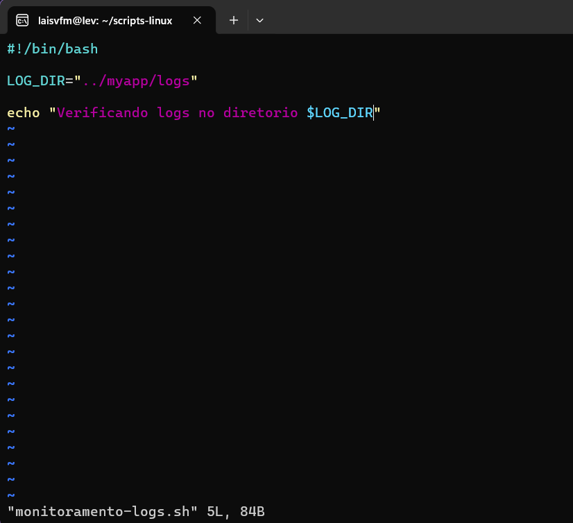Image resolution: width=573 pixels, height=523 pixels.
Task: Click the first tilde empty-line marker
Action: pyautogui.click(x=11, y=129)
